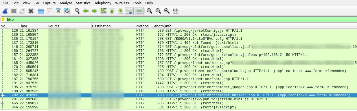Select packet 195 POST frameset_judger.jsp
Screen dimensions: 357x111
pyautogui.click(x=178, y=87)
